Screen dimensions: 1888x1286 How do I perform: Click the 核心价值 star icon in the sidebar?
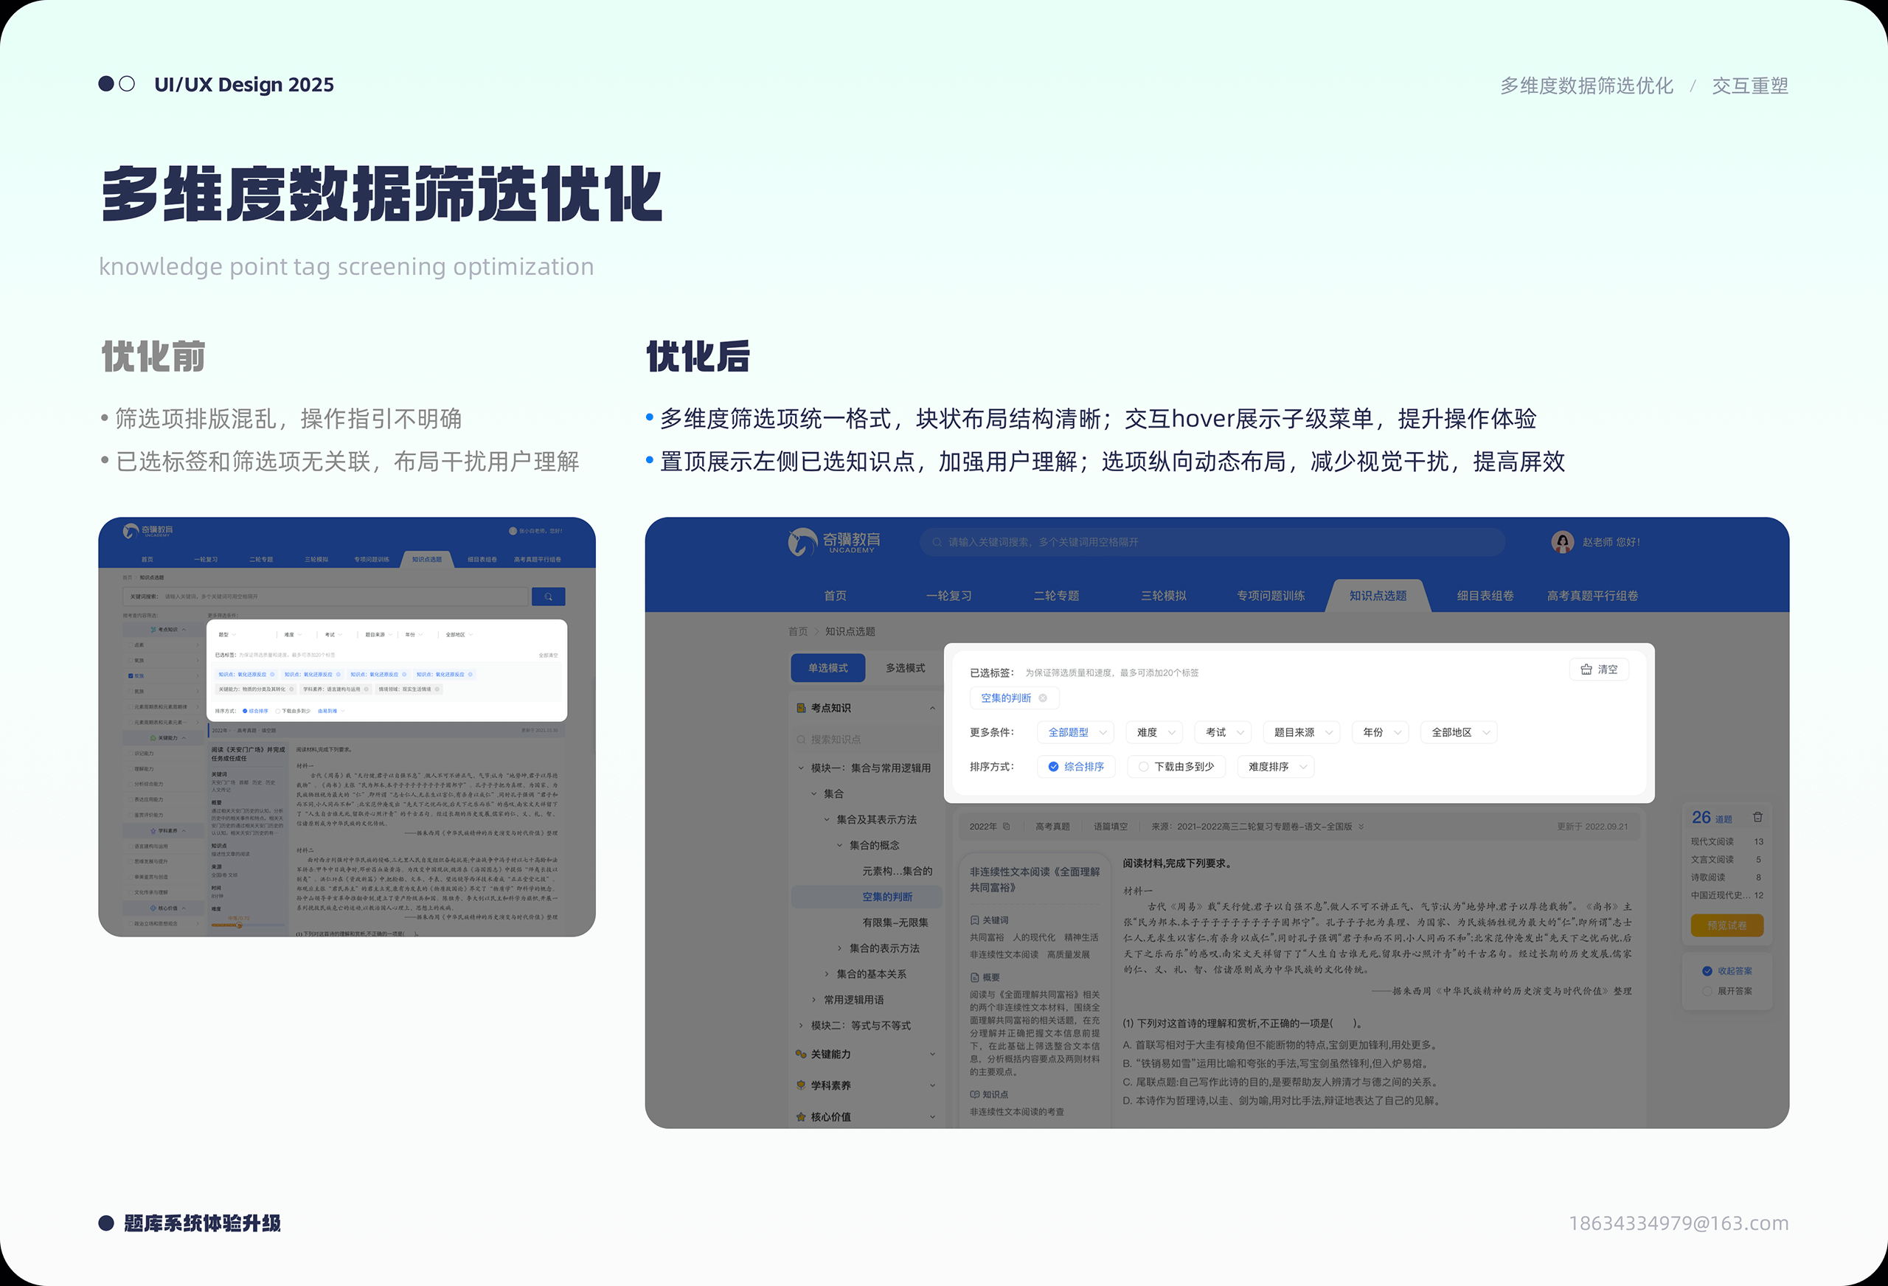tap(801, 1117)
